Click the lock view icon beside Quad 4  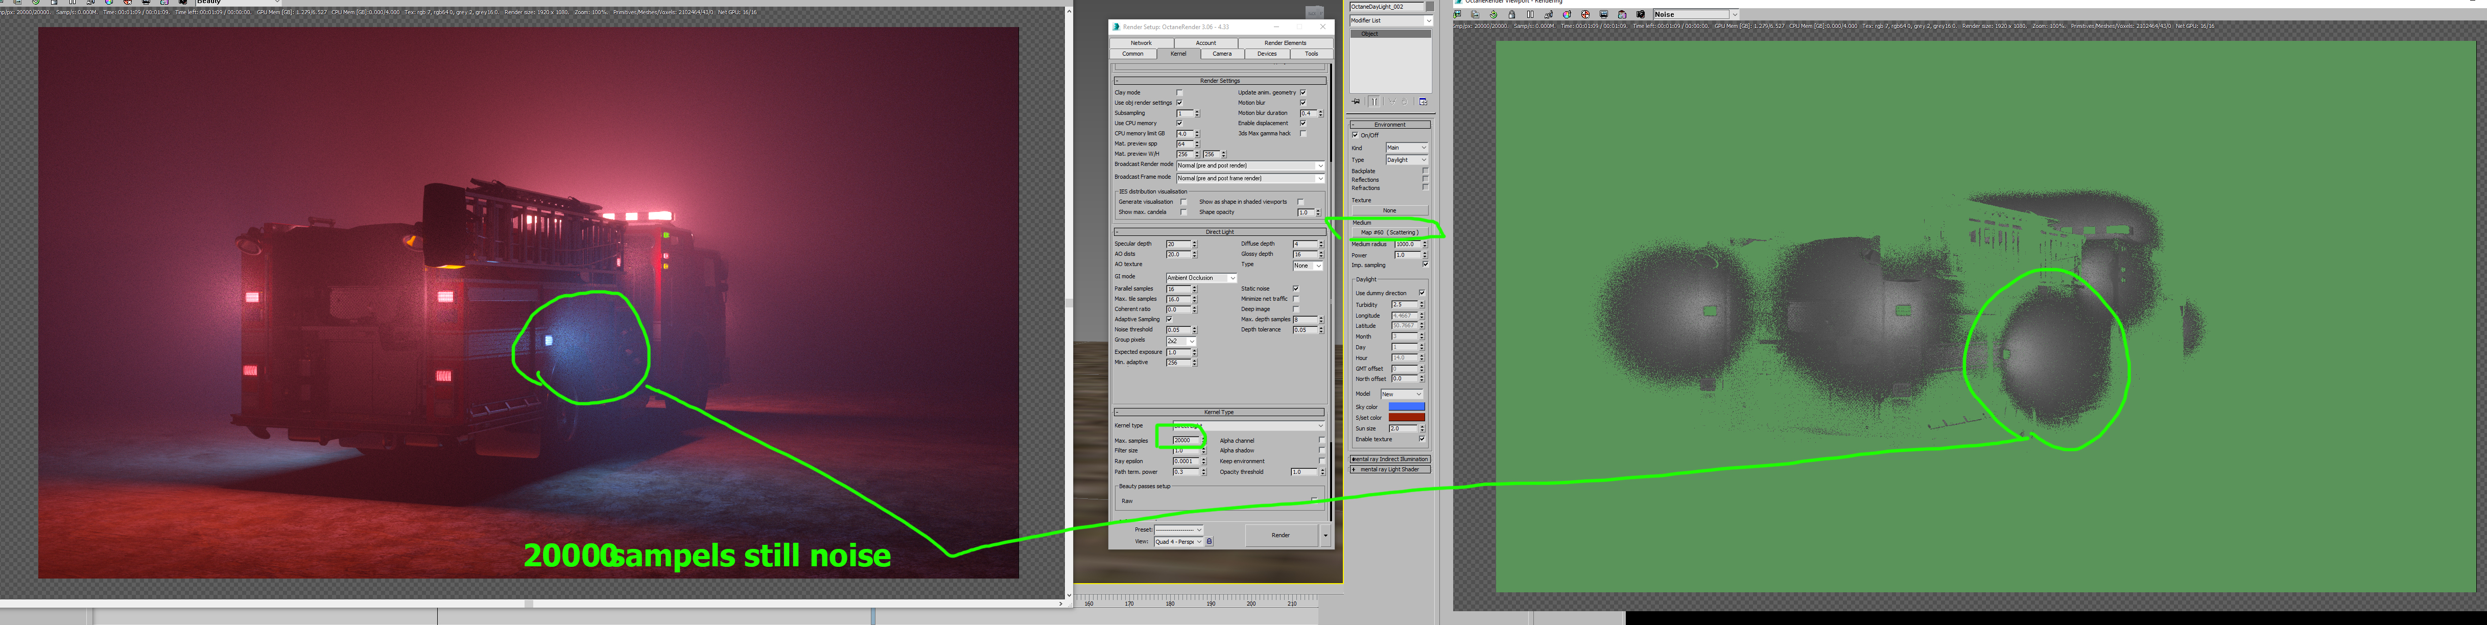click(x=1209, y=542)
